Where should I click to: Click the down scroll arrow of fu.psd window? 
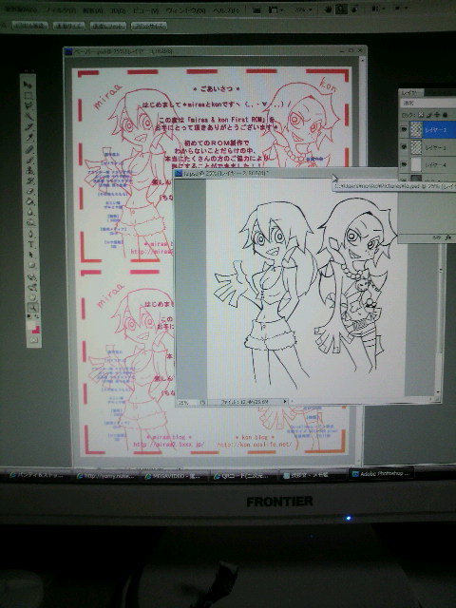[x=438, y=392]
